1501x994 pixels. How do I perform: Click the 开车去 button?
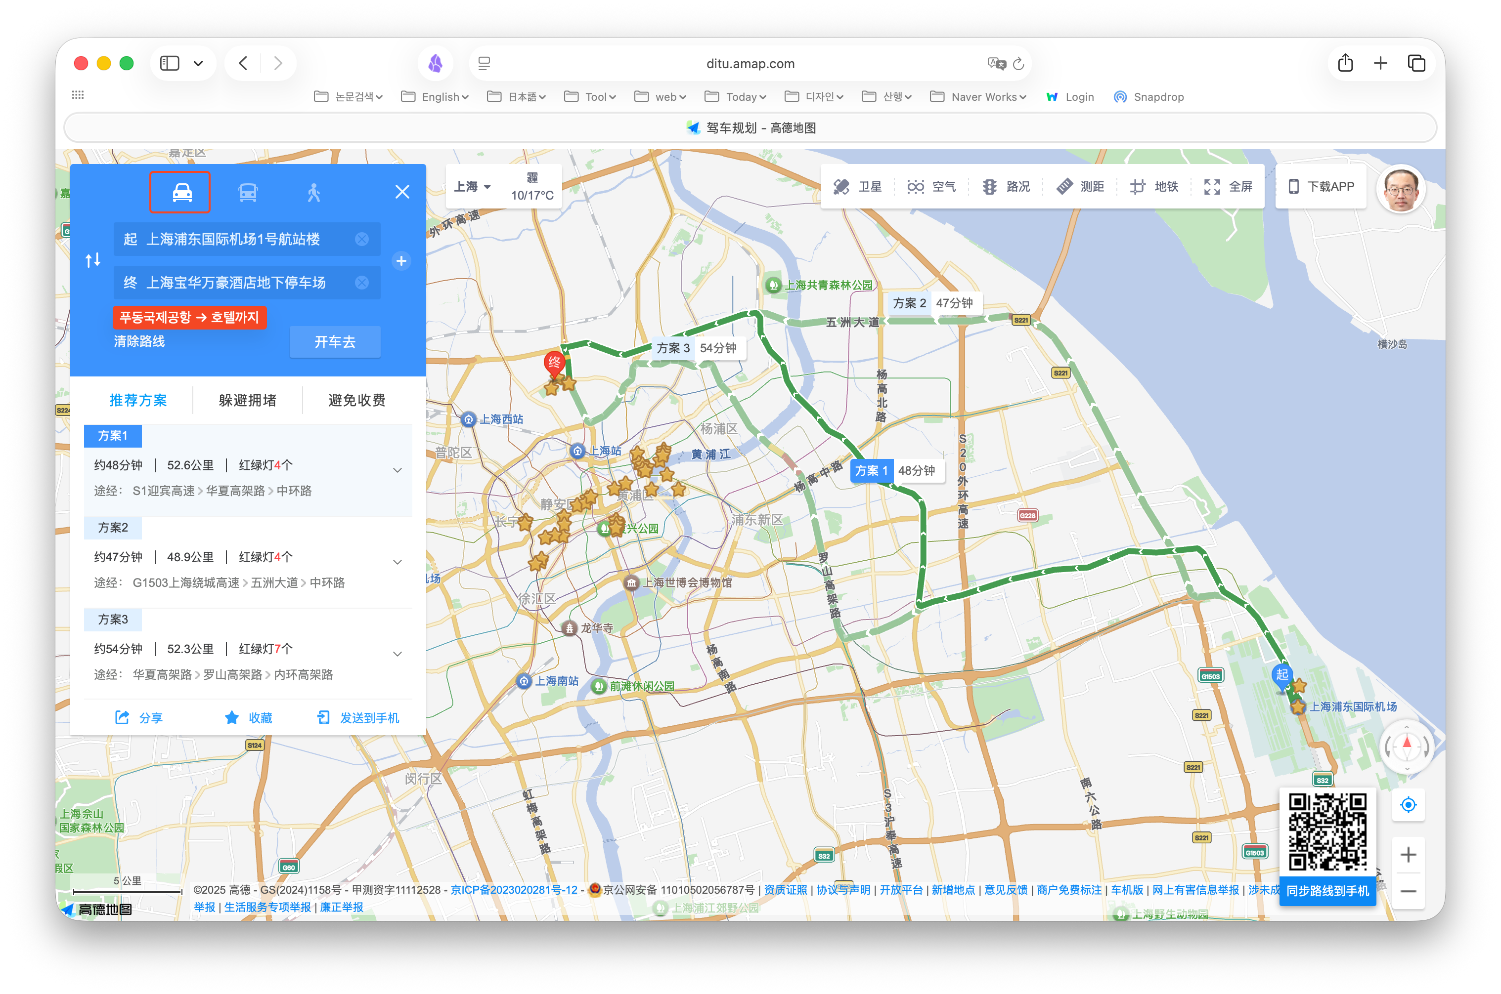point(335,342)
